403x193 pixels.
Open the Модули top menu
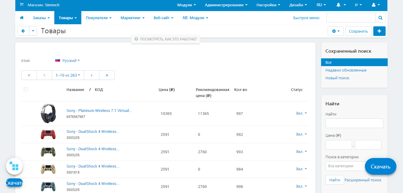tap(186, 5)
